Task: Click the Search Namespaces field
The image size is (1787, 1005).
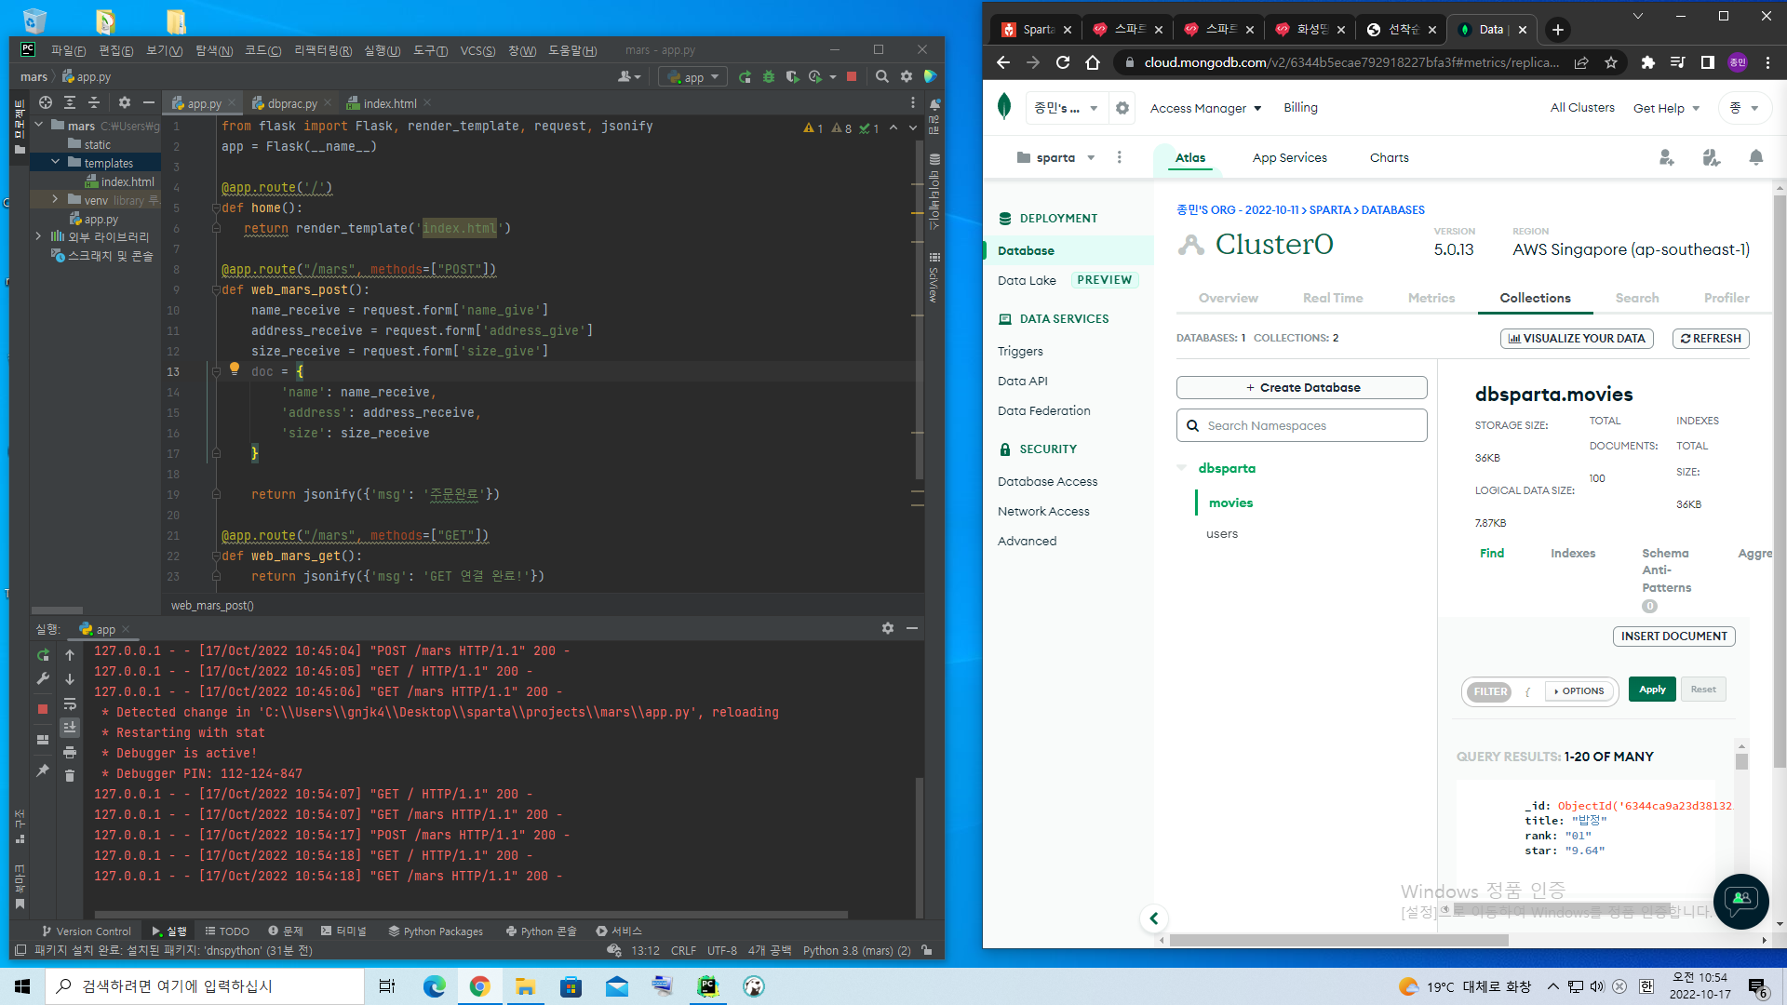Action: click(x=1302, y=426)
